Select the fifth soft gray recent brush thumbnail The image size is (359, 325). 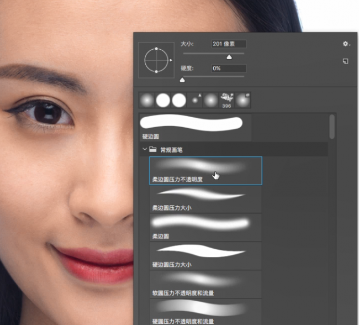211,100
